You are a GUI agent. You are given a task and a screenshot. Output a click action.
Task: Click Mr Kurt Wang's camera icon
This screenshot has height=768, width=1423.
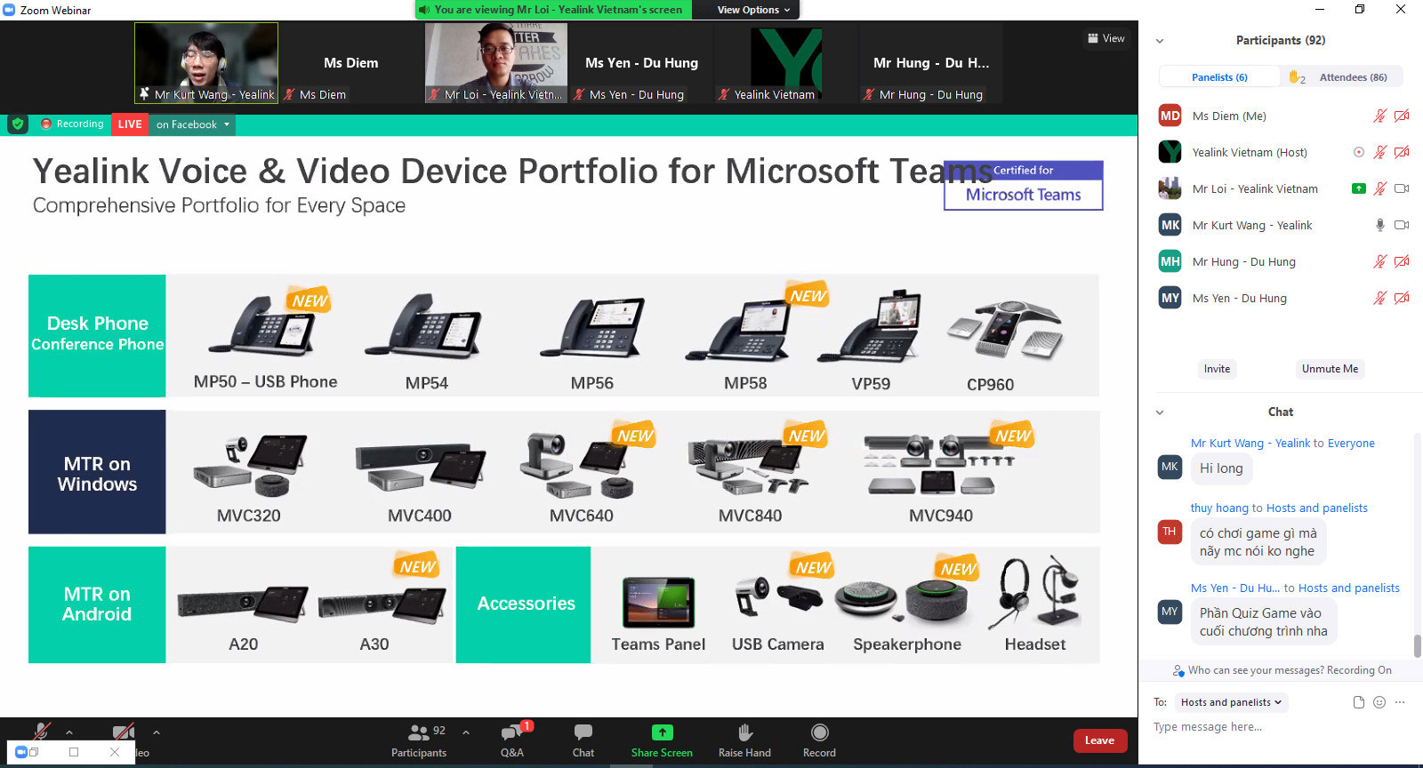click(x=1402, y=226)
